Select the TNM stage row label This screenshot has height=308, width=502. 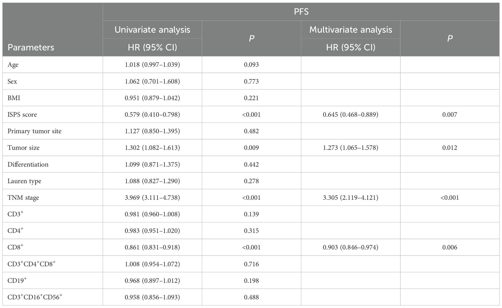click(x=23, y=198)
